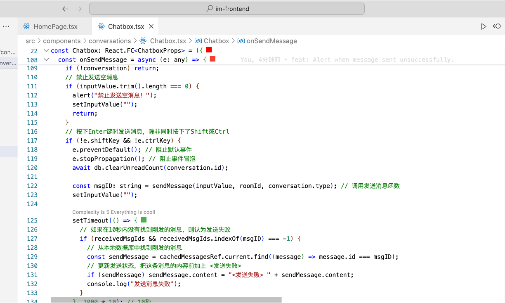The image size is (505, 303).
Task: Click the Run play icon in the editor toolbar
Action: [x=484, y=26]
